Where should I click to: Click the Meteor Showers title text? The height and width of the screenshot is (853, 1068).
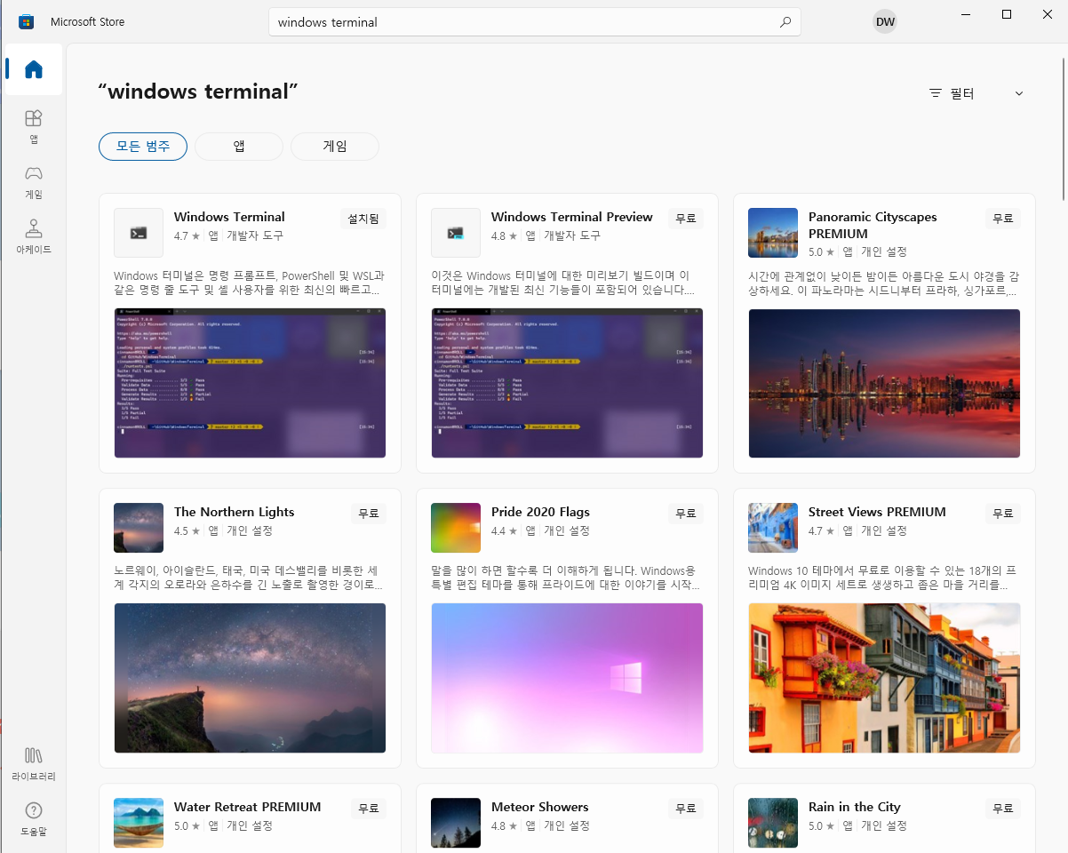click(539, 807)
